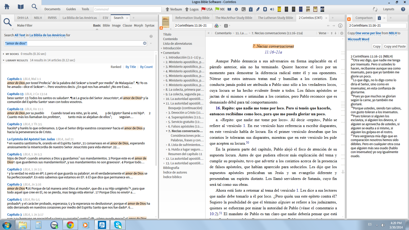Click the gear settings shortcut icon
This screenshot has width=409, height=230.
click(x=236, y=9)
